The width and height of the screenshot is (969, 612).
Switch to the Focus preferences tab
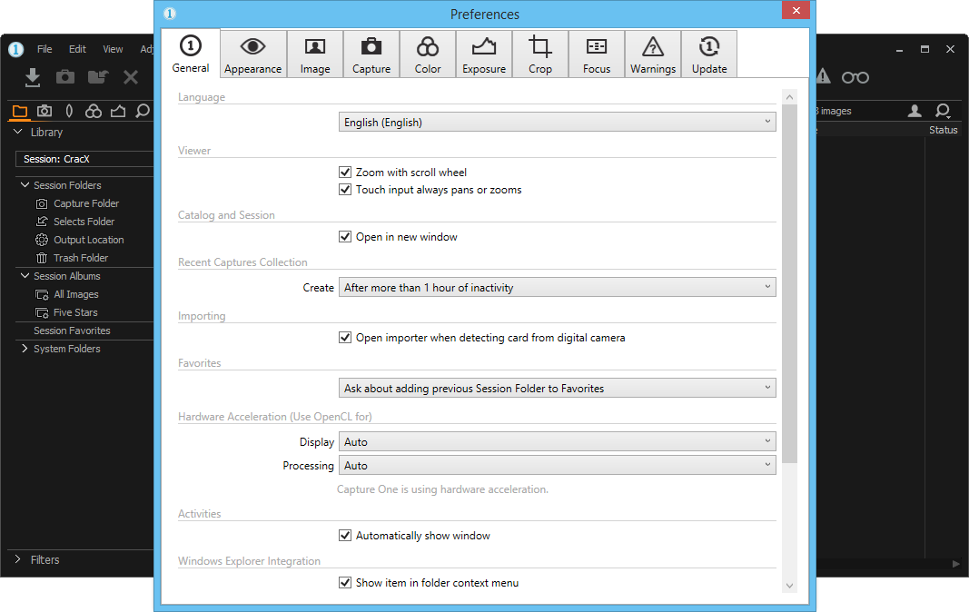(597, 54)
